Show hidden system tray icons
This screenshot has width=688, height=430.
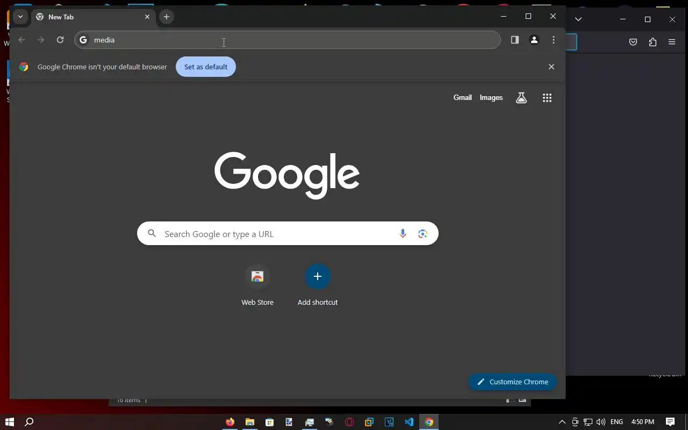pyautogui.click(x=562, y=422)
